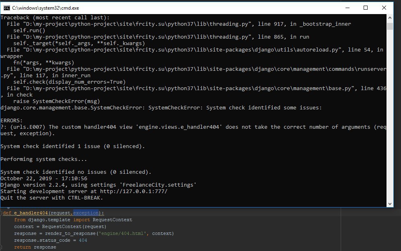The width and height of the screenshot is (401, 251).
Task: Click the scrollbar up arrow in cmd
Action: (x=390, y=18)
